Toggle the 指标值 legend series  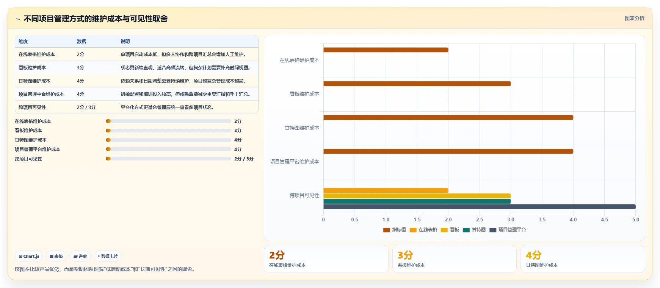[394, 230]
